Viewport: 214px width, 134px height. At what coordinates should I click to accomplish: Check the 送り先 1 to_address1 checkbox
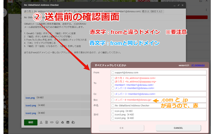click(x=113, y=78)
